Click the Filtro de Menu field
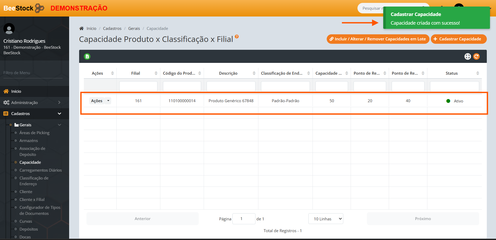Viewport: 496px width, 240px height. [33, 73]
